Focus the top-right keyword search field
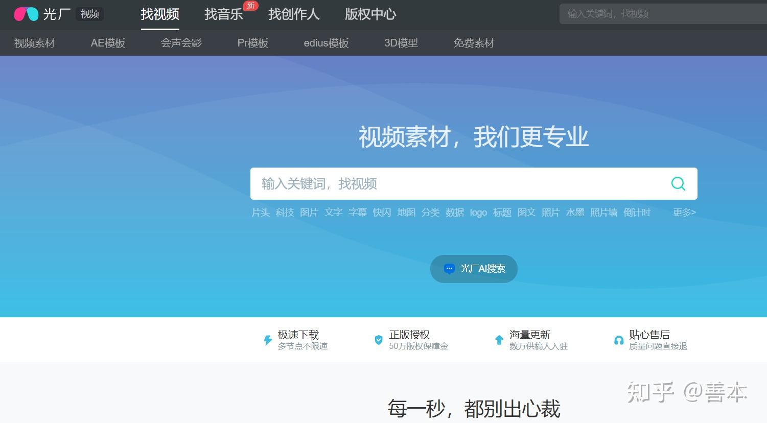The image size is (767, 423). coord(663,14)
